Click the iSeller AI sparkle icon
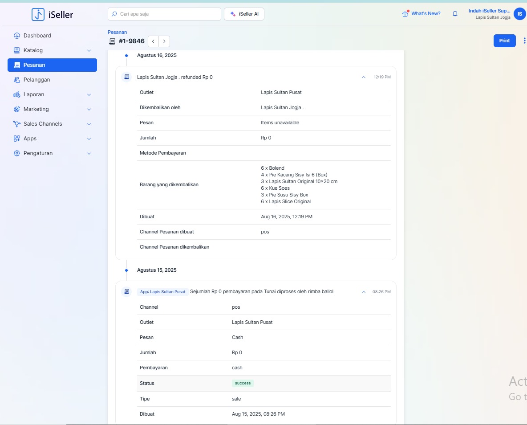The width and height of the screenshot is (527, 425). point(233,14)
